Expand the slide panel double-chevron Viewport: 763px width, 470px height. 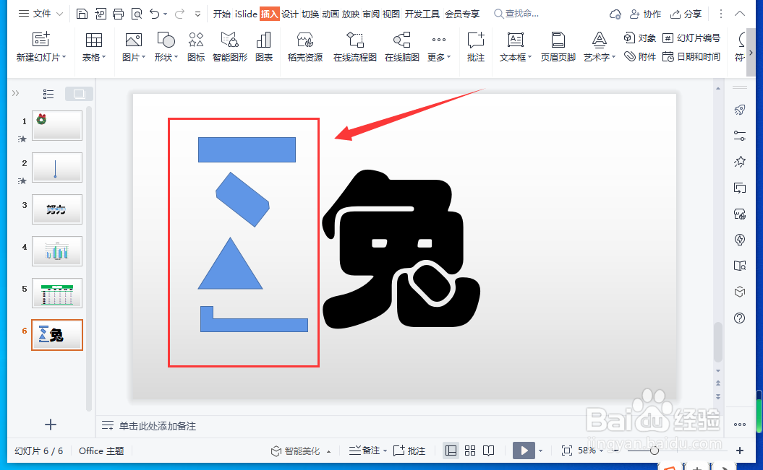click(16, 93)
